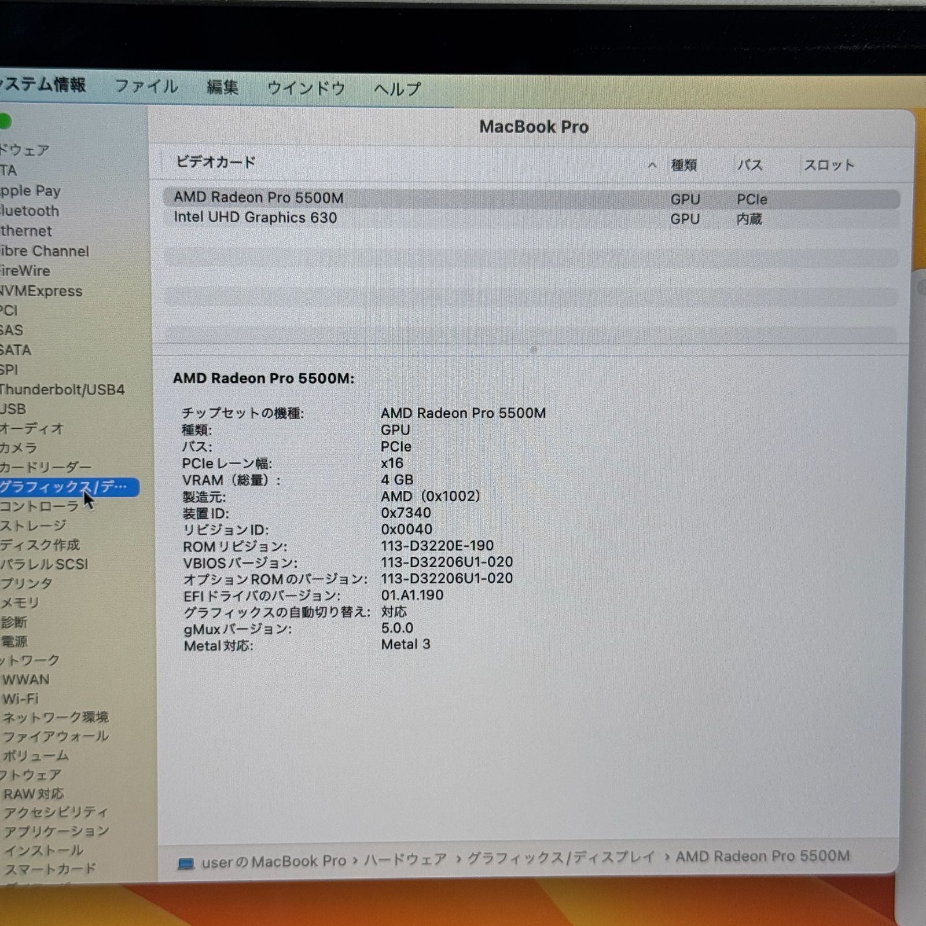Click AMD Radeon Pro 5500M in path bar

[762, 856]
